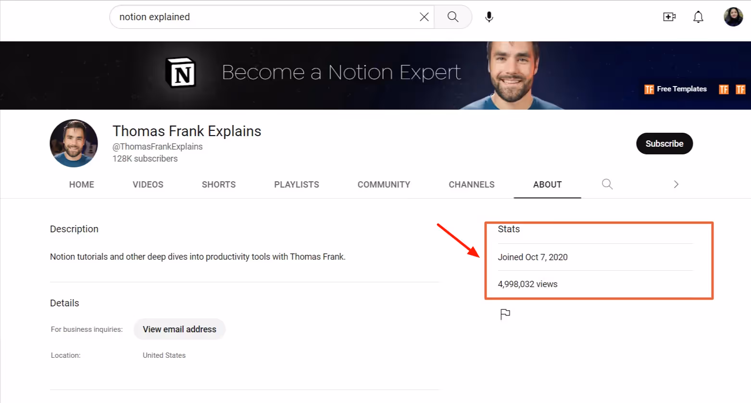Switch to the HOME tab
This screenshot has width=751, height=403.
click(x=82, y=185)
